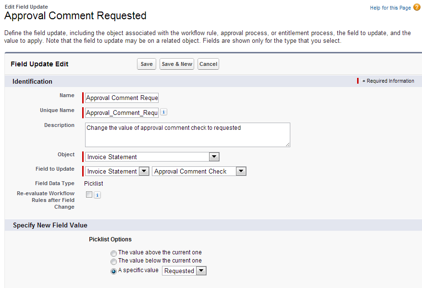Select 'The value above the current one'

tap(113, 253)
